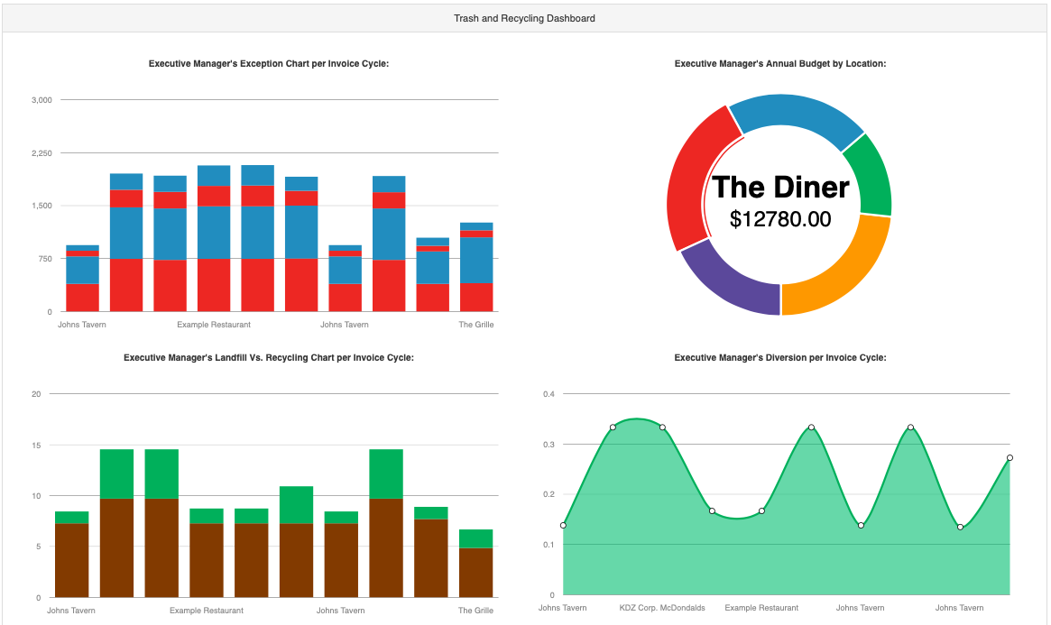Click the Landfill Vs. Recycling chart title

click(x=268, y=358)
